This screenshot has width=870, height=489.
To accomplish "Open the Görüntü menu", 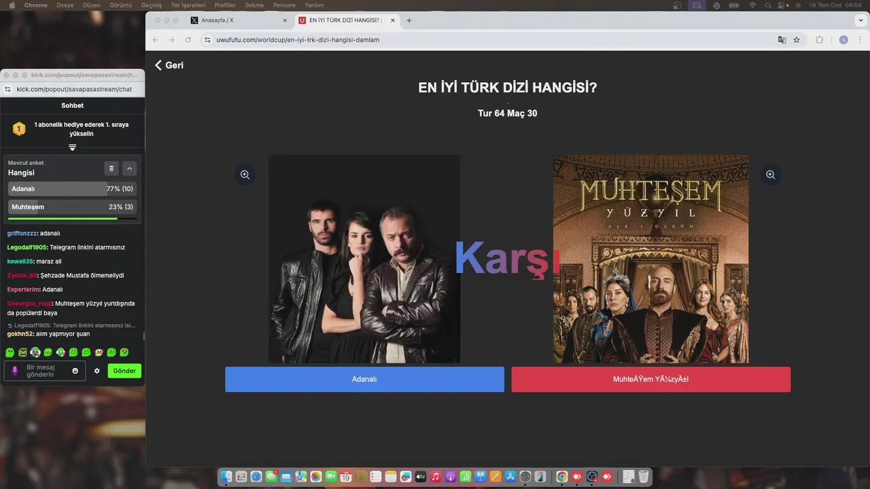I will click(120, 5).
